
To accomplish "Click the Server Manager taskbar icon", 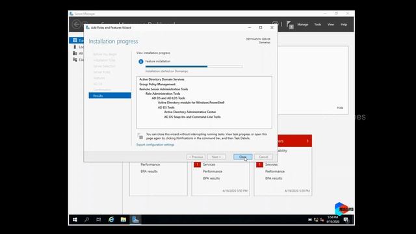I will [x=136, y=220].
